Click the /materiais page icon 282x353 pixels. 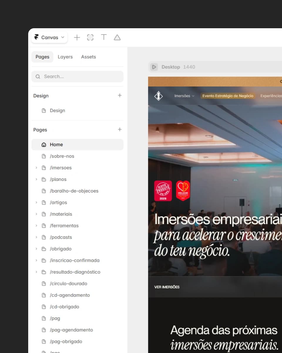point(44,214)
